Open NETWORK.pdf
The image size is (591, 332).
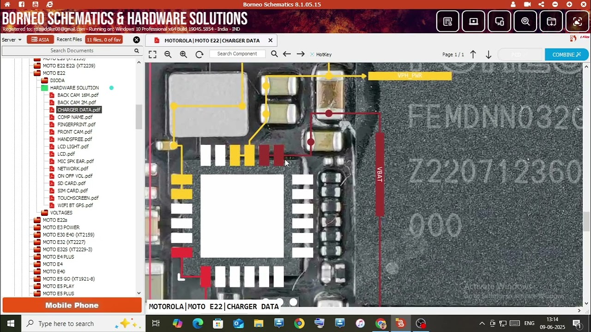73,169
